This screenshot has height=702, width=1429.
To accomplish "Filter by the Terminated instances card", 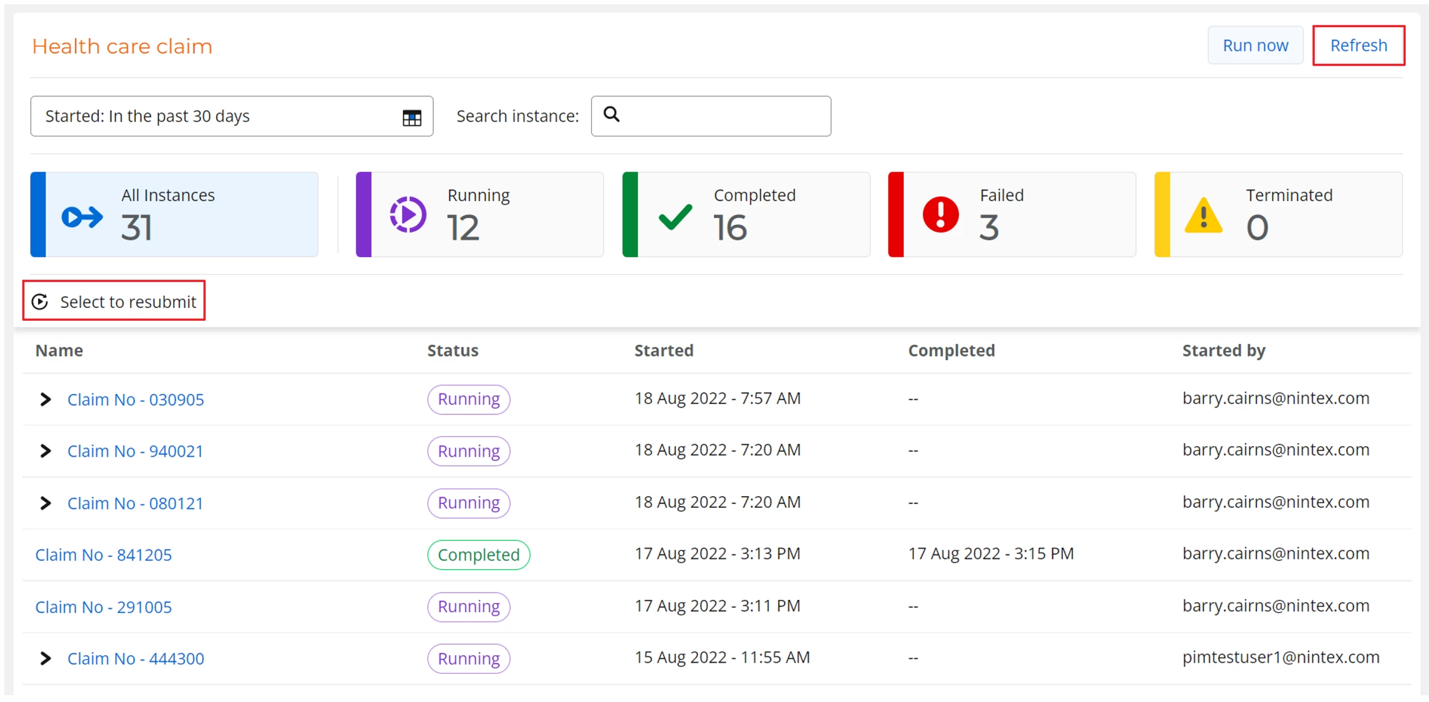I will point(1278,215).
